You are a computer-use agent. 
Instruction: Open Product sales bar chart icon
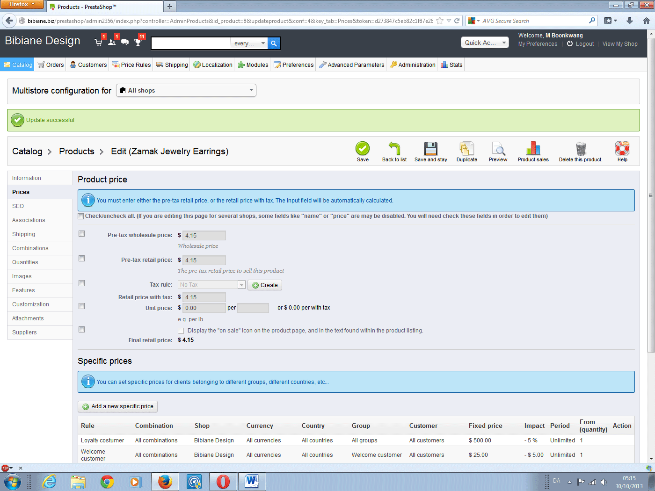click(533, 149)
